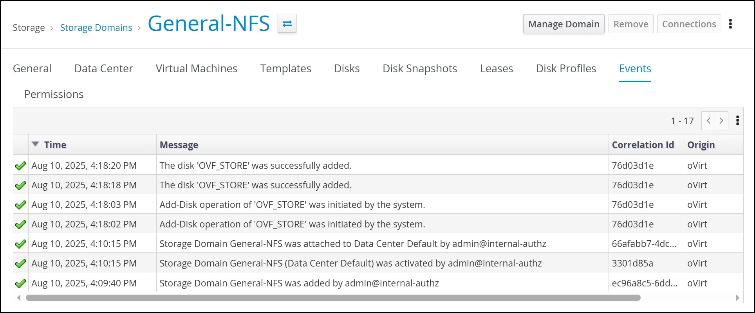Open the Disks tab
The image size is (755, 313).
click(347, 69)
